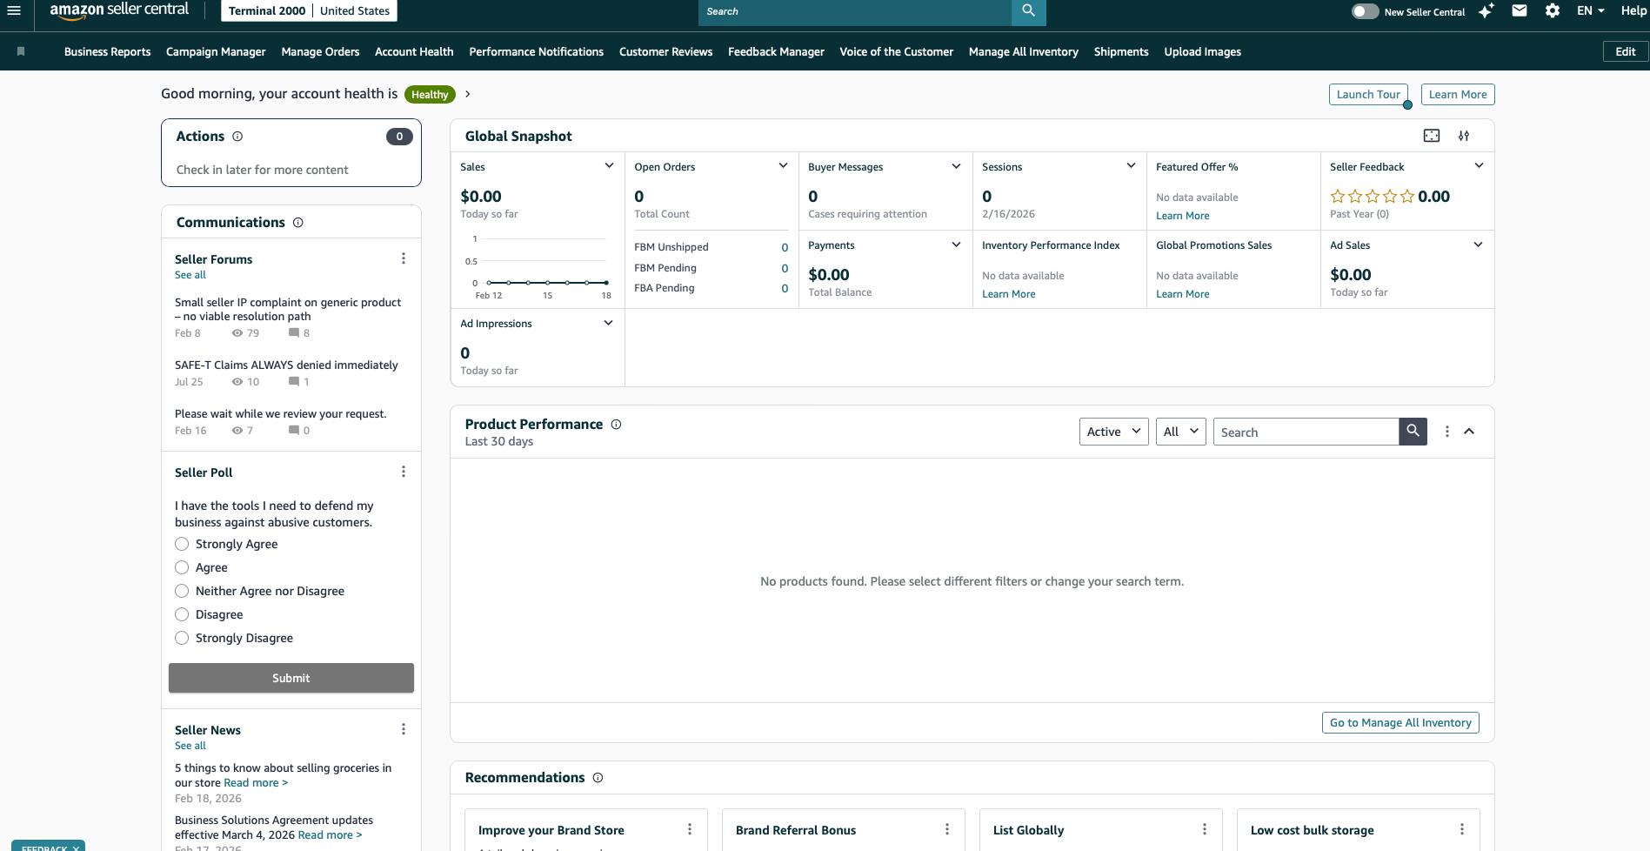Click the Launch Tour button

[1368, 94]
